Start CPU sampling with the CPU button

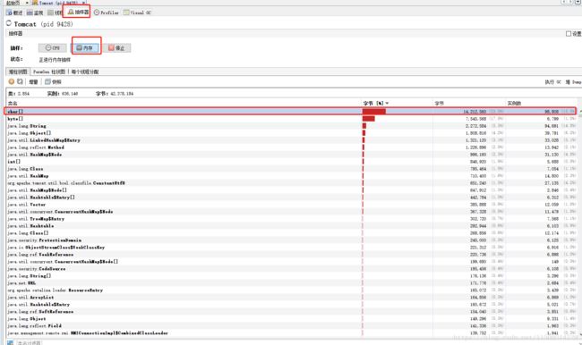pos(52,47)
